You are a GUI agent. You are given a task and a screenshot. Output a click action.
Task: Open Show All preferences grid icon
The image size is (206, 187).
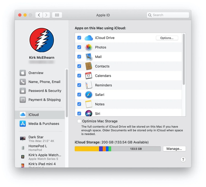click(57, 15)
